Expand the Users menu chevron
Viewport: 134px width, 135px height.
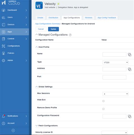(x=26, y=18)
